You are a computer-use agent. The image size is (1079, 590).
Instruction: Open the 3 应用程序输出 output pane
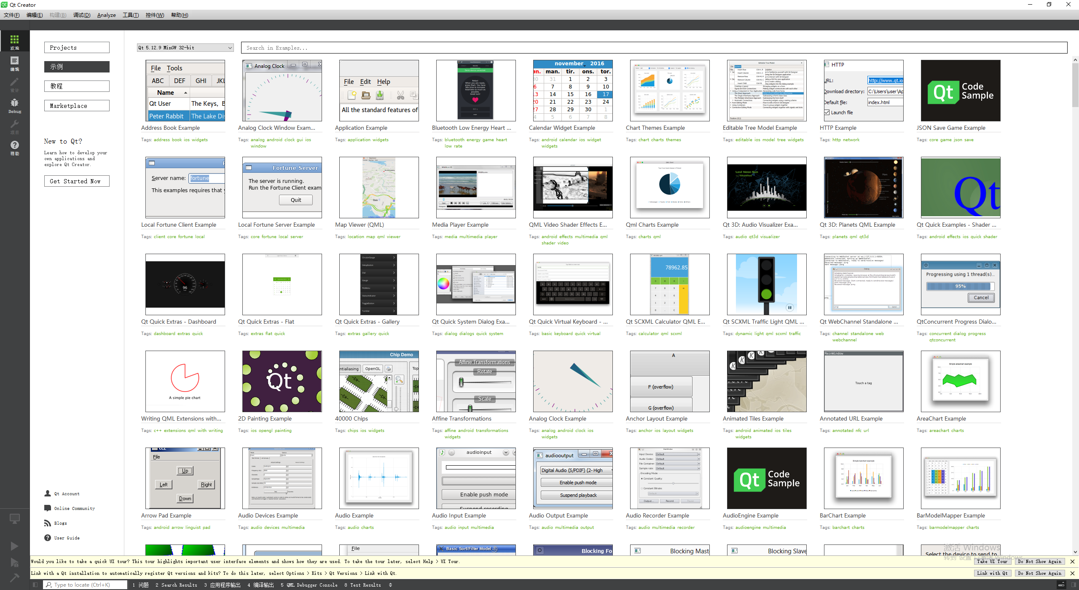(x=222, y=585)
